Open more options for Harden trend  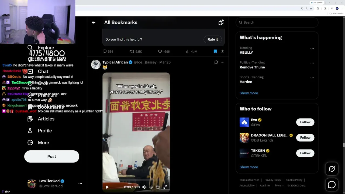312,78
